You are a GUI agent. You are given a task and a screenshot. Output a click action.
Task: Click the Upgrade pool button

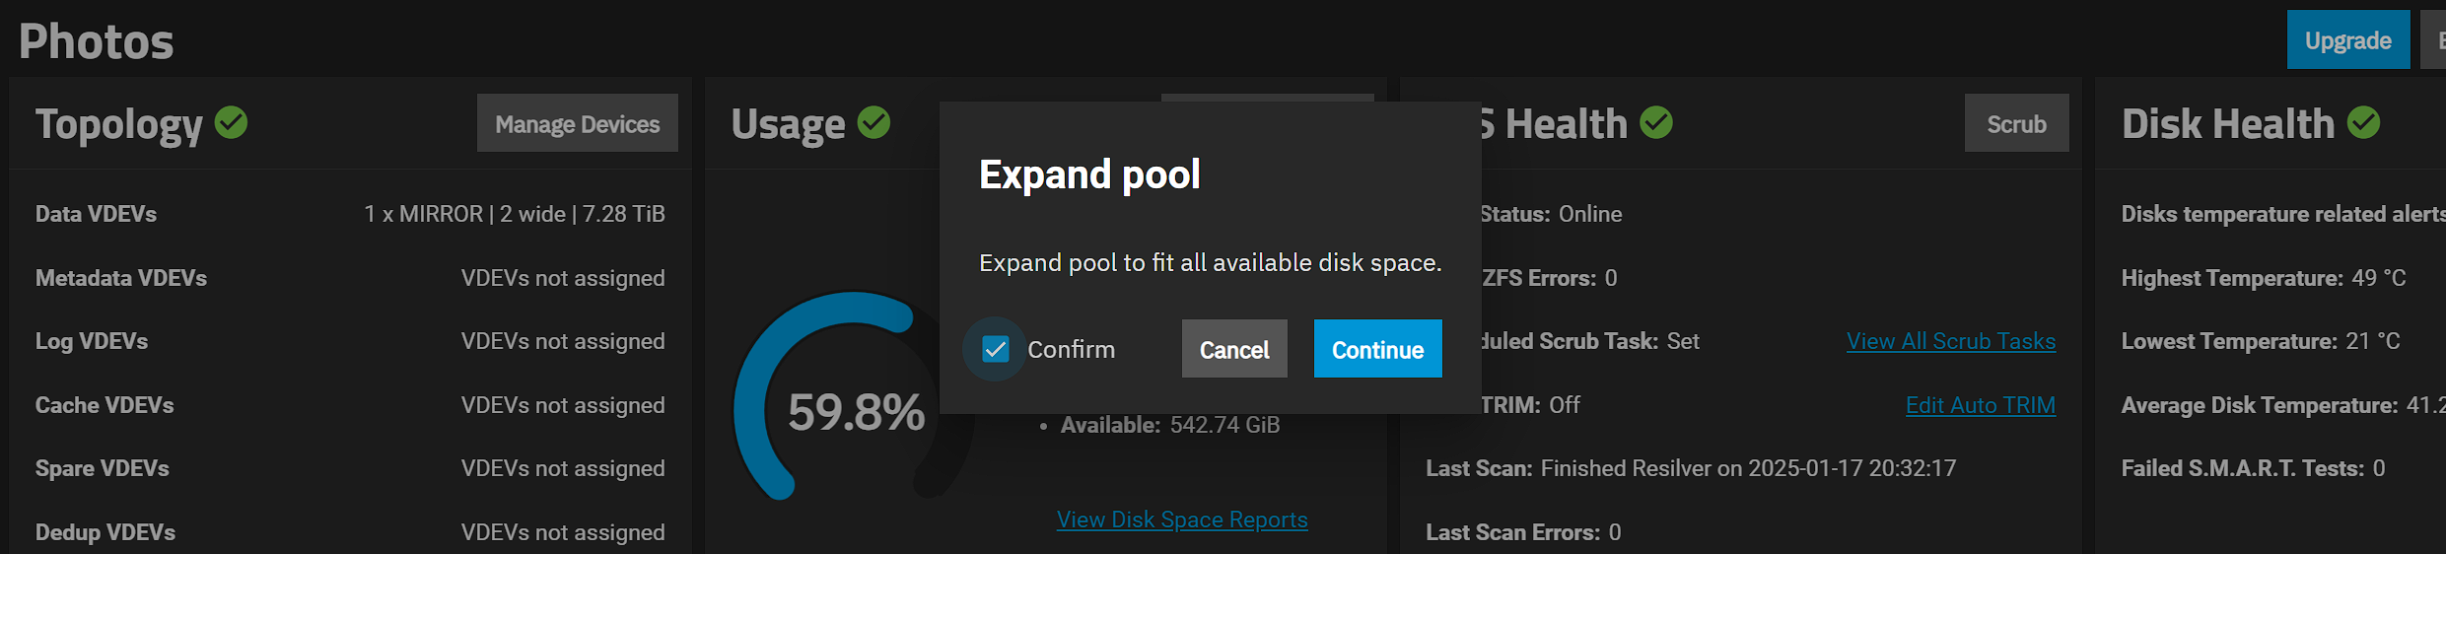[x=2347, y=39]
